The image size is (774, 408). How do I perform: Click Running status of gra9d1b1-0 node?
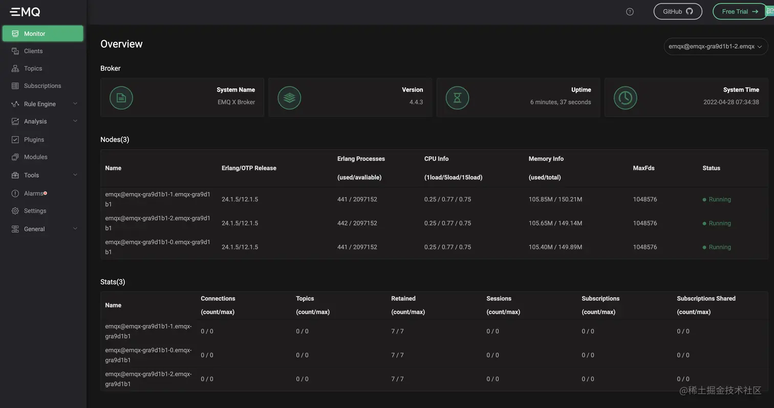(717, 247)
